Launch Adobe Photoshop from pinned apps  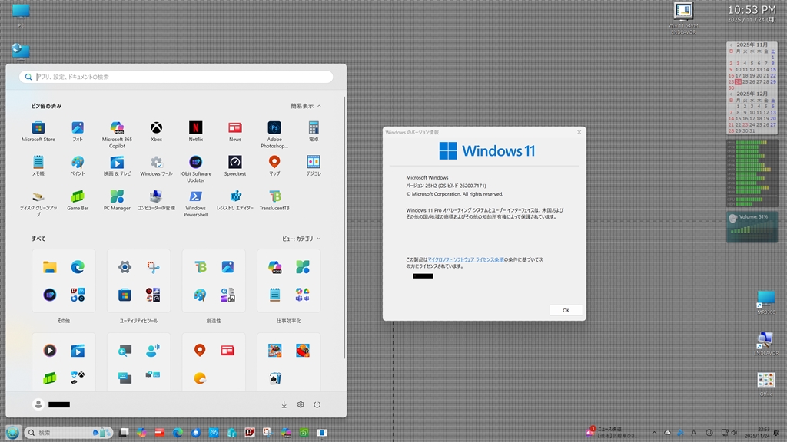(274, 128)
